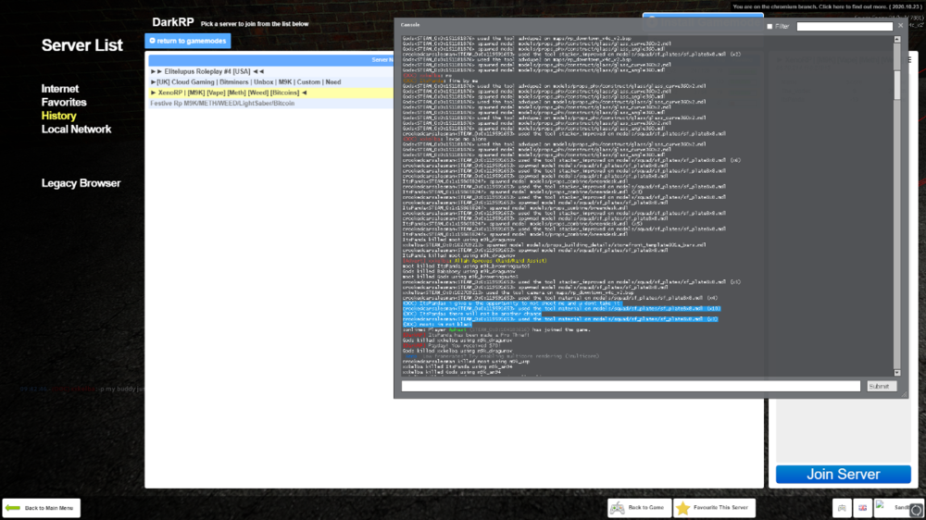
Task: Click the green arrow Back to Main Menu icon
Action: click(x=13, y=508)
